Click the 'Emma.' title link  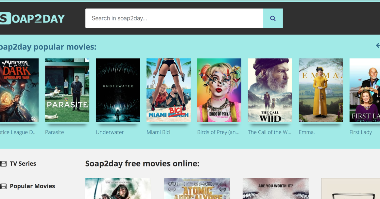click(306, 132)
